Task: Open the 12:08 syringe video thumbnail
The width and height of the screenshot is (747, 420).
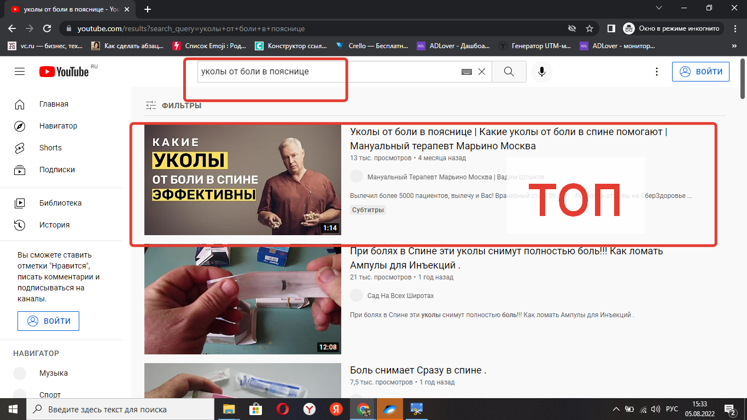Action: coord(243,299)
